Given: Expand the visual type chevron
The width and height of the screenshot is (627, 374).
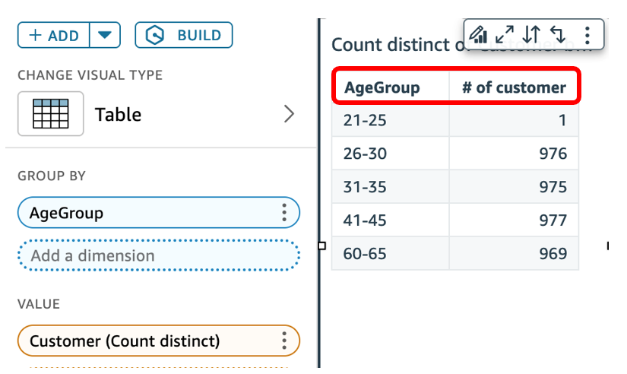Looking at the screenshot, I should click(289, 114).
